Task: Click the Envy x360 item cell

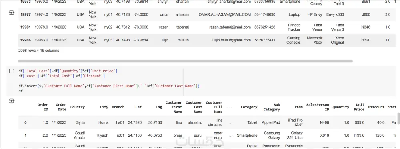Action: point(335,14)
